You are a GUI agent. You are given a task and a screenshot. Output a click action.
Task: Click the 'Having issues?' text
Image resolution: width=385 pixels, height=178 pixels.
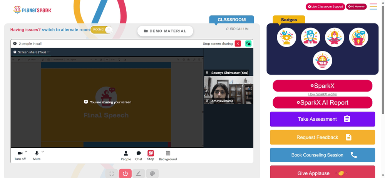(25, 30)
